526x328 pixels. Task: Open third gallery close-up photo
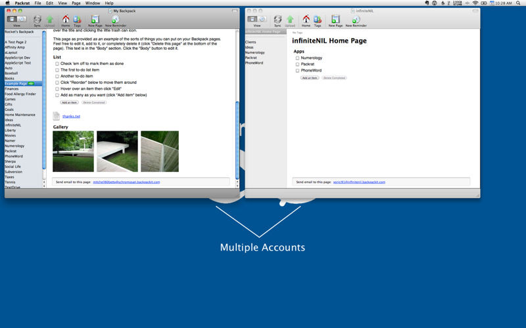(x=160, y=152)
